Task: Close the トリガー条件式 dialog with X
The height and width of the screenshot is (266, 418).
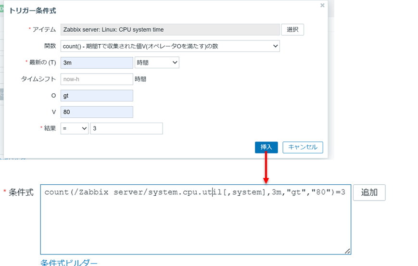Action: 322,5
